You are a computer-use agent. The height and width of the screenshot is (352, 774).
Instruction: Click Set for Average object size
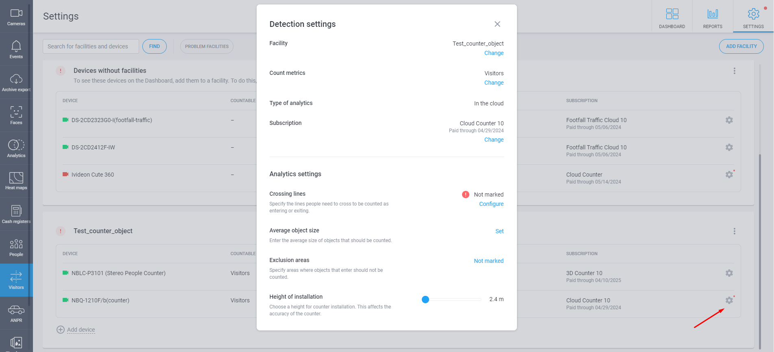tap(499, 231)
